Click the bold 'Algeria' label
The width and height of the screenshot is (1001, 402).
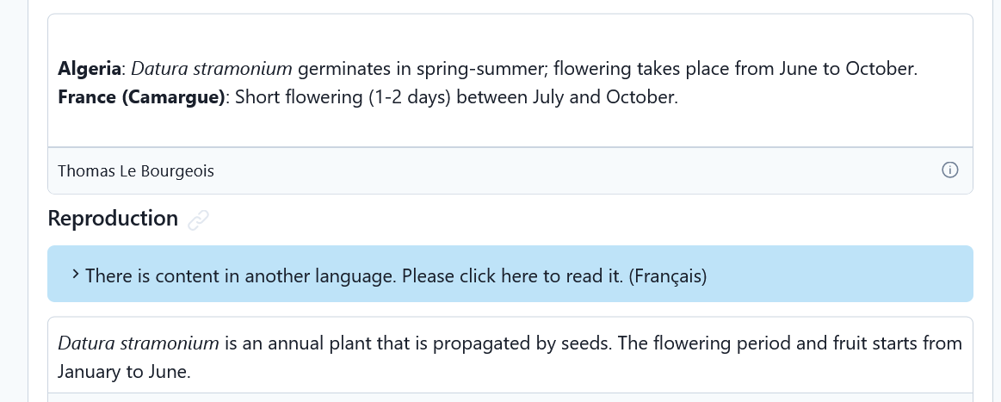(90, 68)
